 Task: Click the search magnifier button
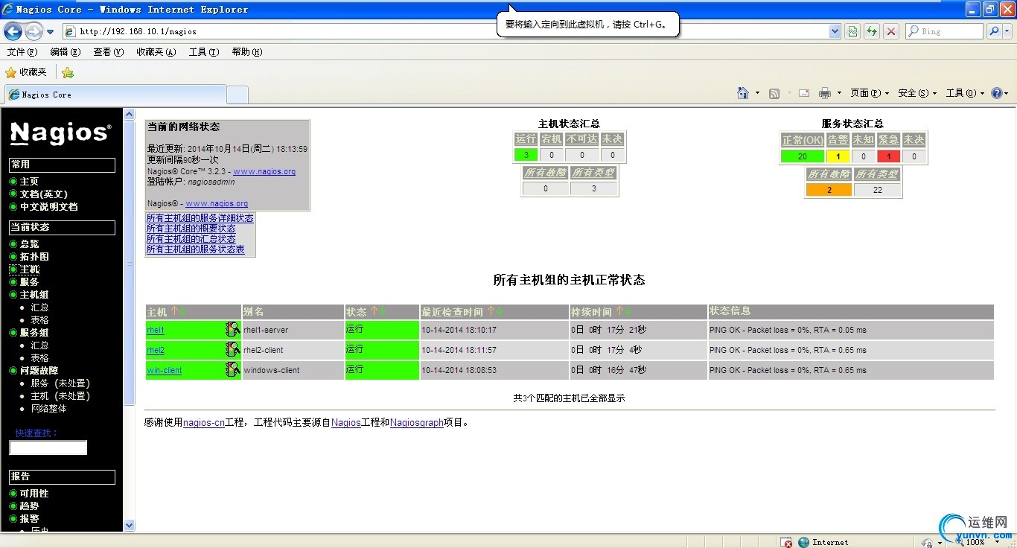(993, 31)
